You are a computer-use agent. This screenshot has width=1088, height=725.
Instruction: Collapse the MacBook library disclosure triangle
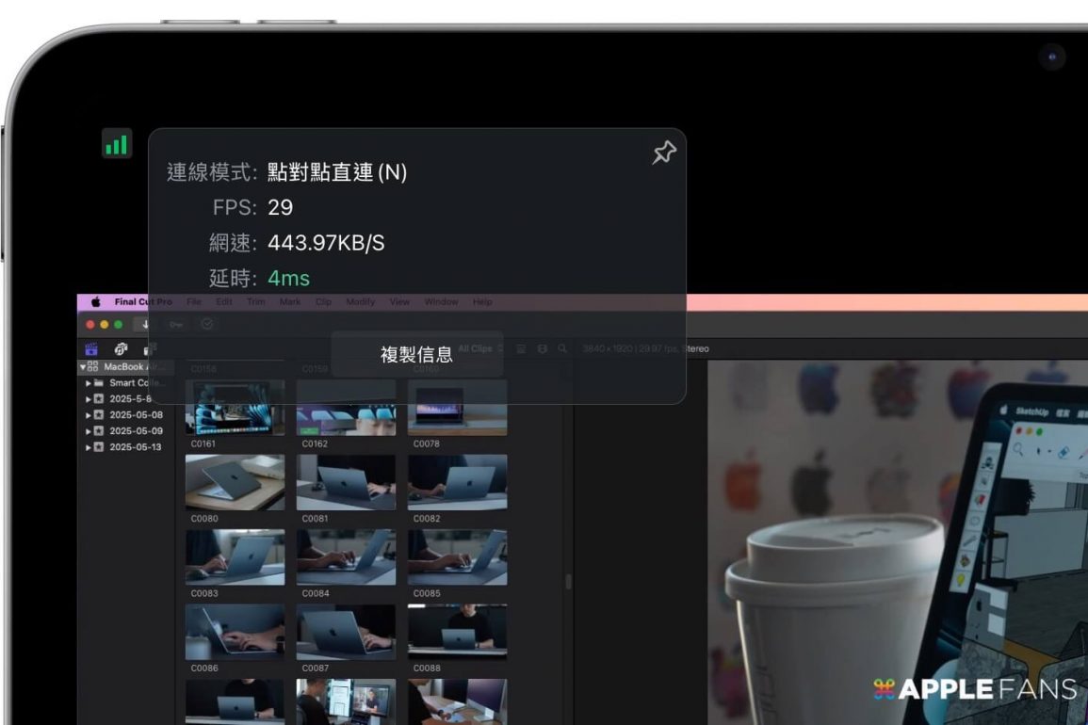[83, 367]
